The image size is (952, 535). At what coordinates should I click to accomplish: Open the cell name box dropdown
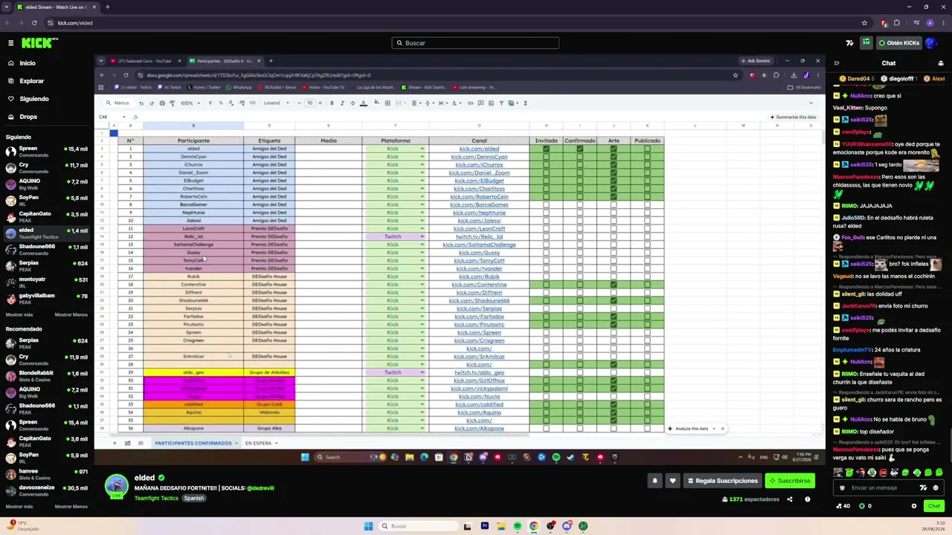tap(124, 117)
